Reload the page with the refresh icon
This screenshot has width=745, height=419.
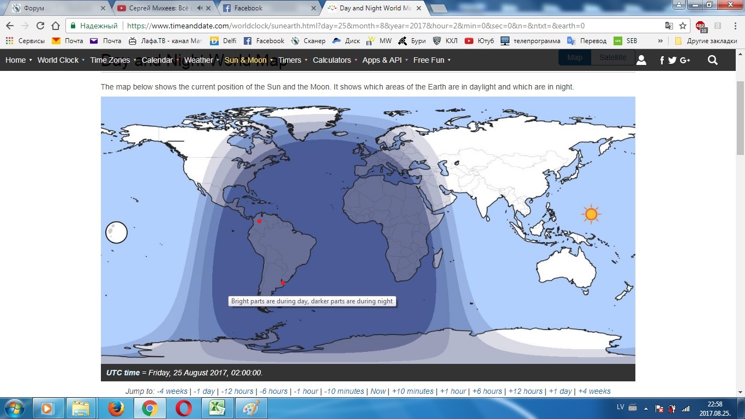tap(40, 26)
